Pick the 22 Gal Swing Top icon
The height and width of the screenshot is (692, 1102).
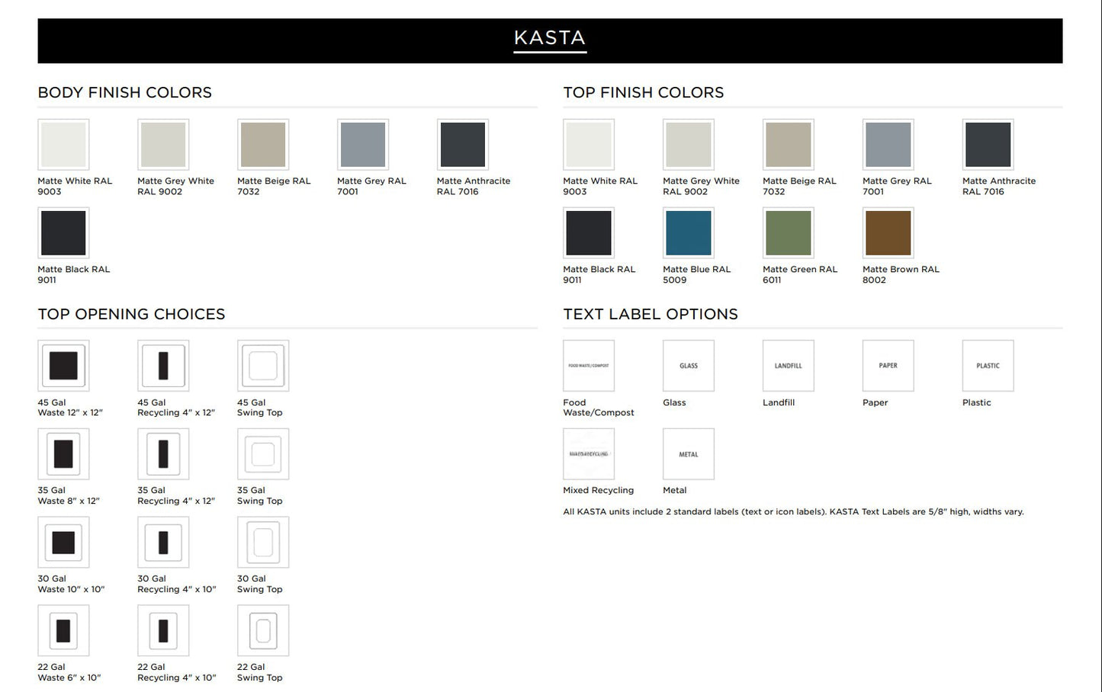point(263,631)
